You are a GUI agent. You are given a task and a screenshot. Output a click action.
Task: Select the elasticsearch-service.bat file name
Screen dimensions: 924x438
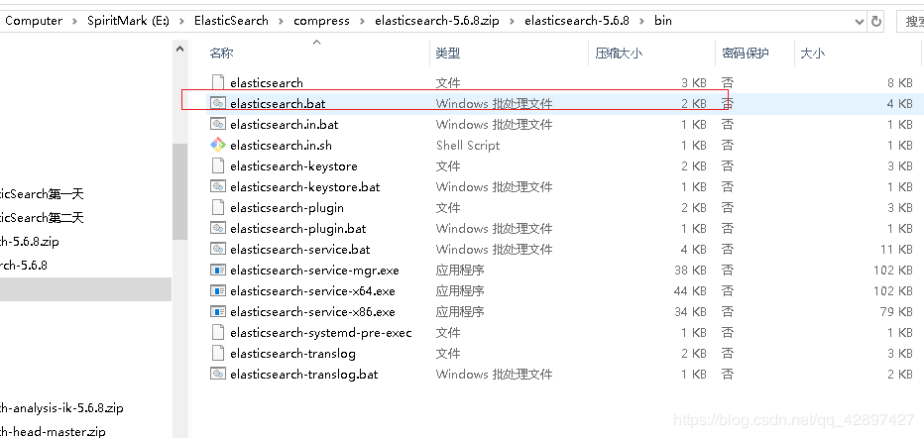(300, 249)
